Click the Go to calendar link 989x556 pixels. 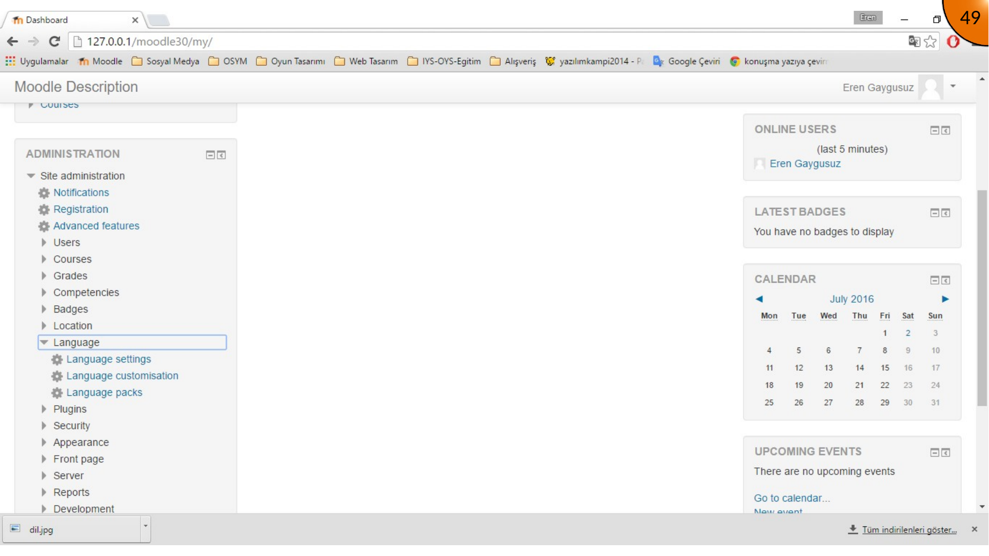[792, 498]
